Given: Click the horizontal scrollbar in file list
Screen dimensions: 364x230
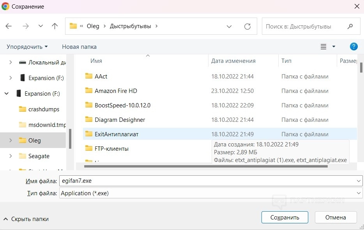Looking at the screenshot, I should [x=206, y=166].
